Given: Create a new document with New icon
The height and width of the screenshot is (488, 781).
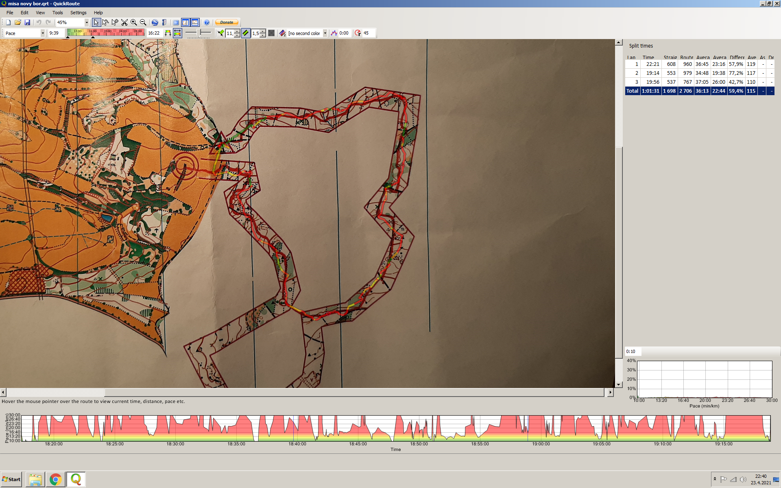Looking at the screenshot, I should (8, 22).
